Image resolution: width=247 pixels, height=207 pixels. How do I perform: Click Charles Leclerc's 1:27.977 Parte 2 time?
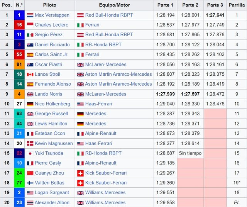pos(190,25)
